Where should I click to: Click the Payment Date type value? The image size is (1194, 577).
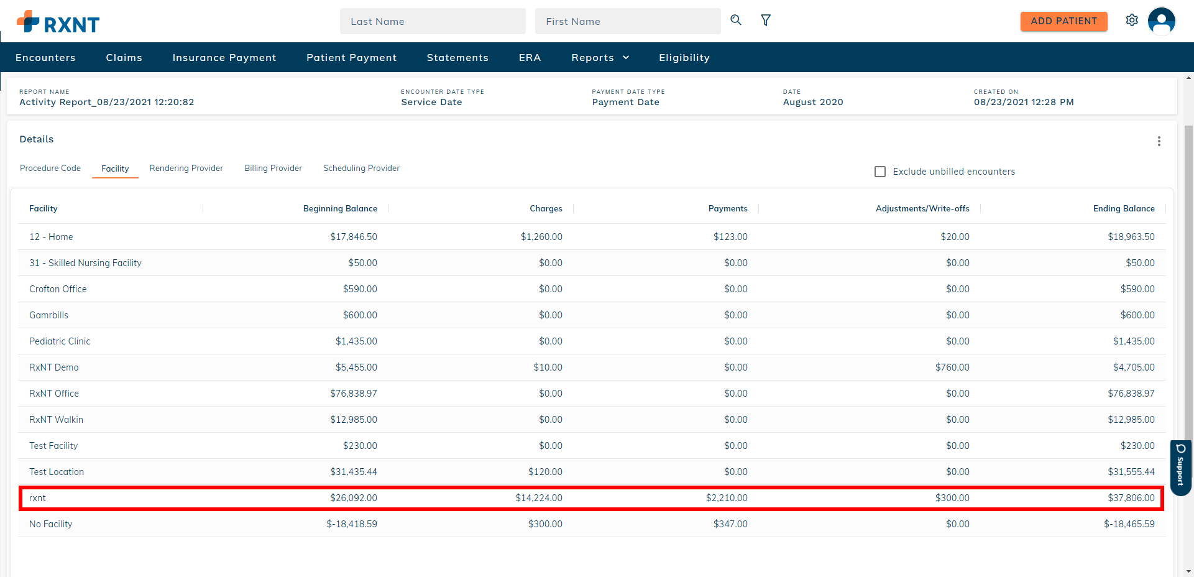coord(625,102)
